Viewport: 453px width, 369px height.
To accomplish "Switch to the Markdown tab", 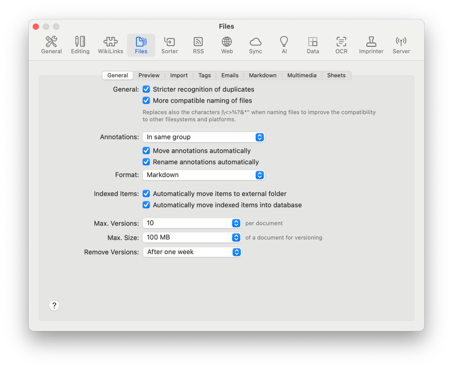I will [262, 76].
